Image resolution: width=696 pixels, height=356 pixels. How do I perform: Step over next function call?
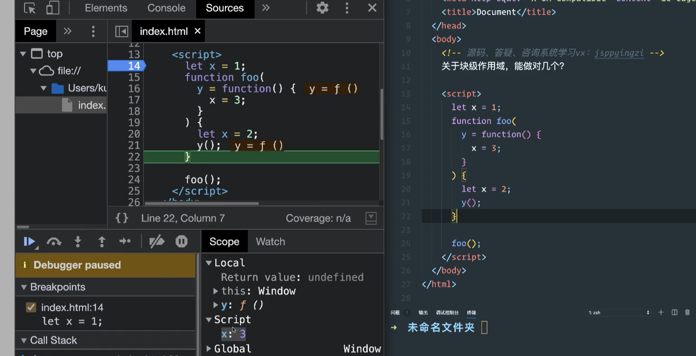54,242
